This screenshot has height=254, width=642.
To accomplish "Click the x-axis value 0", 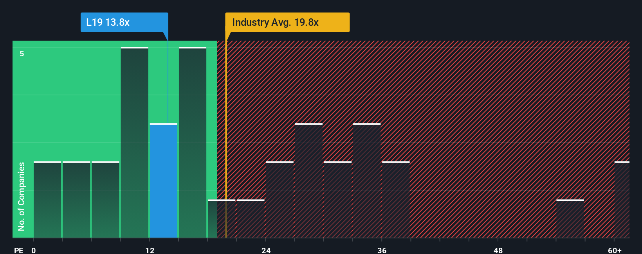I will (34, 250).
